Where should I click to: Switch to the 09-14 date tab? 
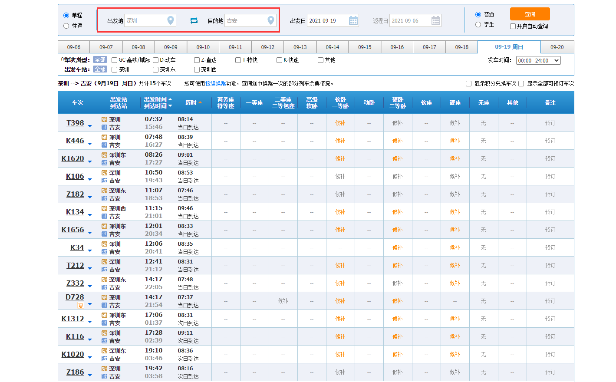tap(333, 47)
